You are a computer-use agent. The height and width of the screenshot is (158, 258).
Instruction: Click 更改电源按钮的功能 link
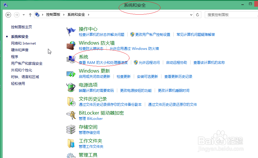136,91
